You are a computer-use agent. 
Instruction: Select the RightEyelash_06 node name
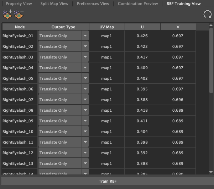coord(18,89)
